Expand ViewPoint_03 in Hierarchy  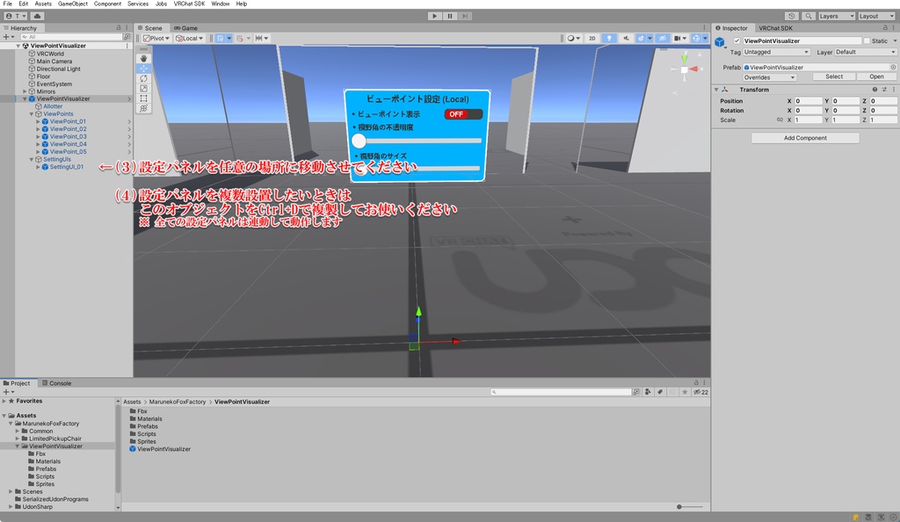[x=38, y=136]
